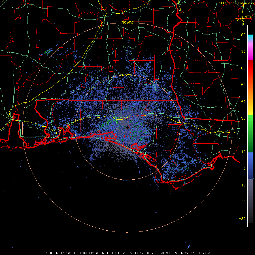Click the 0 value on dBZ scale

tap(245, 169)
